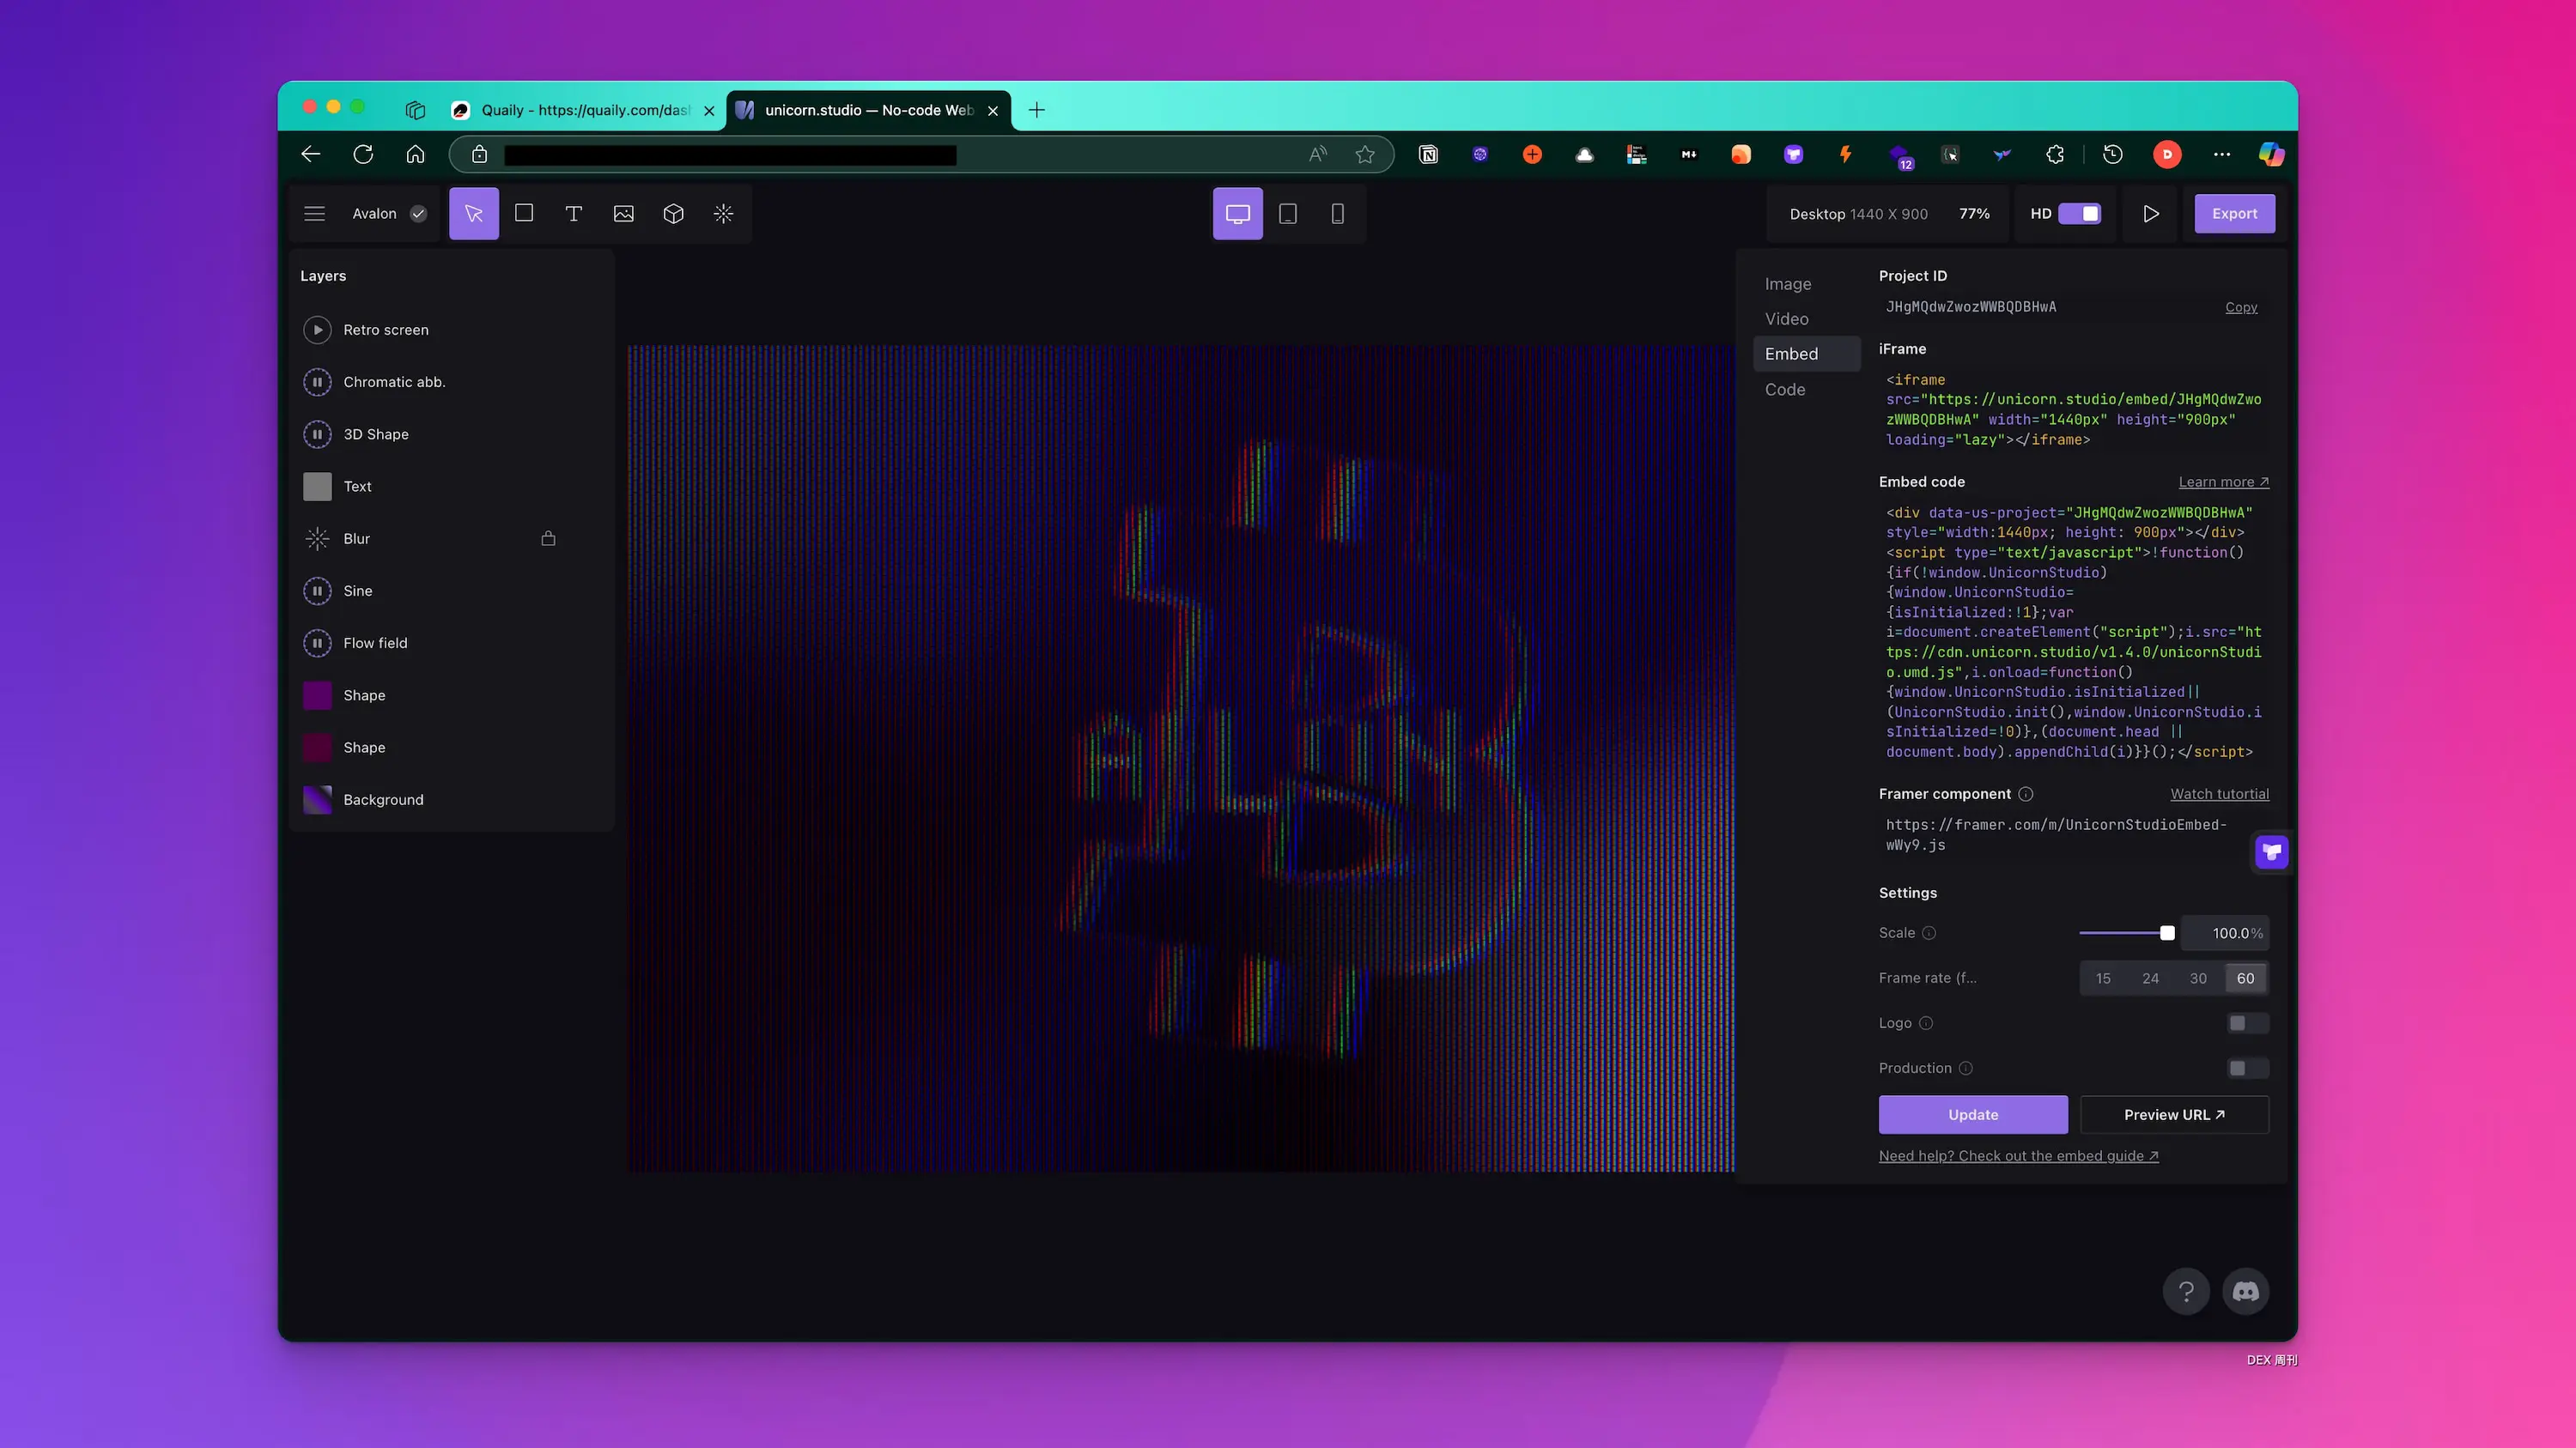Viewport: 2576px width, 1448px height.
Task: Set frame rate to 30
Action: [2198, 978]
